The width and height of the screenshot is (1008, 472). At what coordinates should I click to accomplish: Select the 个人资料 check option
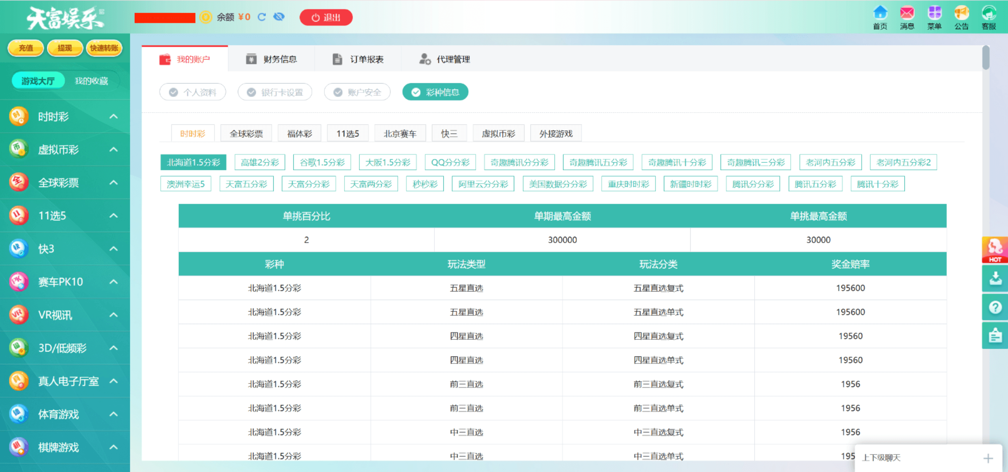193,92
